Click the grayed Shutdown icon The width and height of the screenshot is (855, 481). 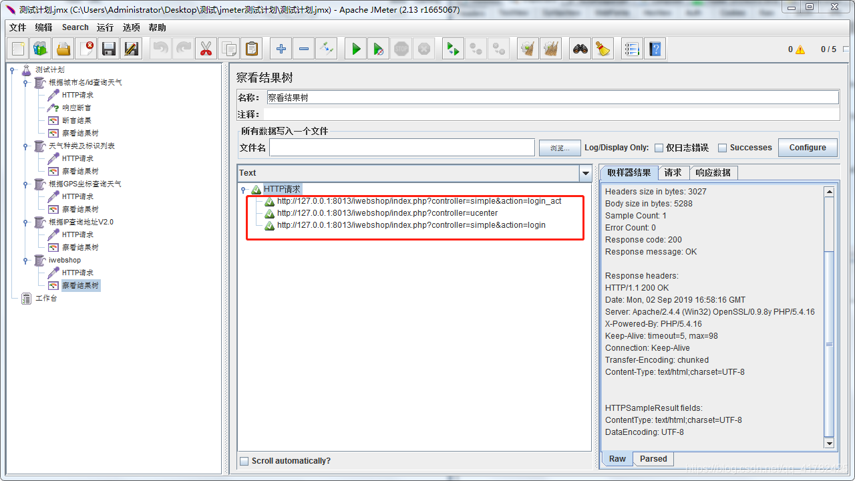click(424, 49)
